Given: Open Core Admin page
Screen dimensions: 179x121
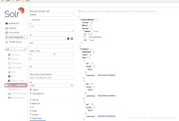Looking at the screenshot, I should point(14,33).
